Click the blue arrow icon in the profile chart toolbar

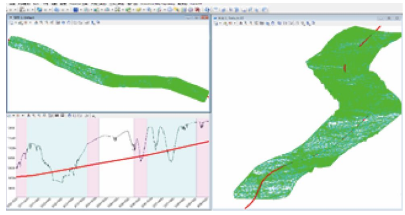(69, 116)
